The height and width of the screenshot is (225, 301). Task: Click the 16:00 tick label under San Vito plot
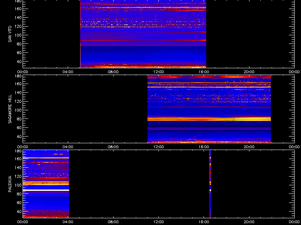[x=204, y=72]
